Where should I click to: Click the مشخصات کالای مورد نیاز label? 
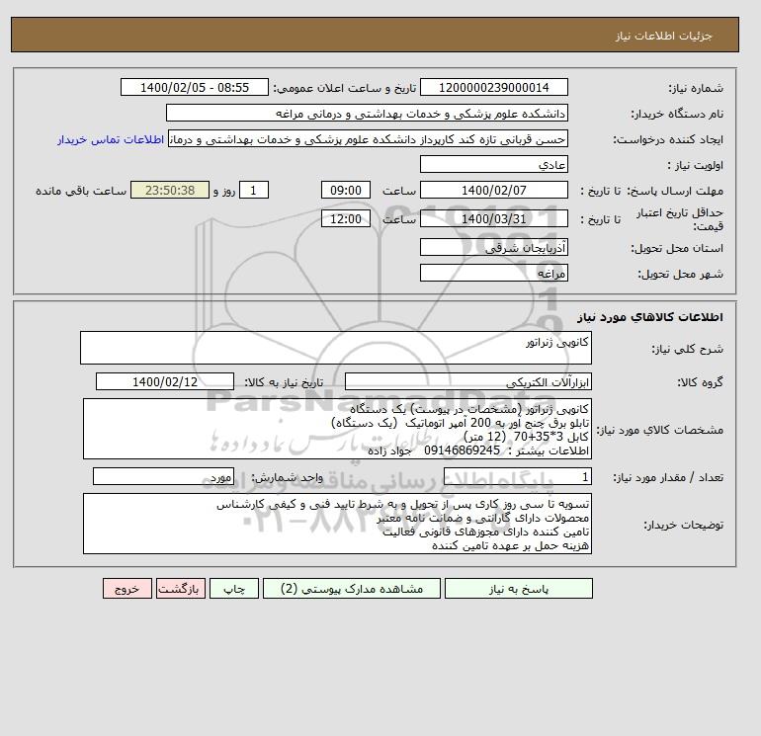pos(659,430)
